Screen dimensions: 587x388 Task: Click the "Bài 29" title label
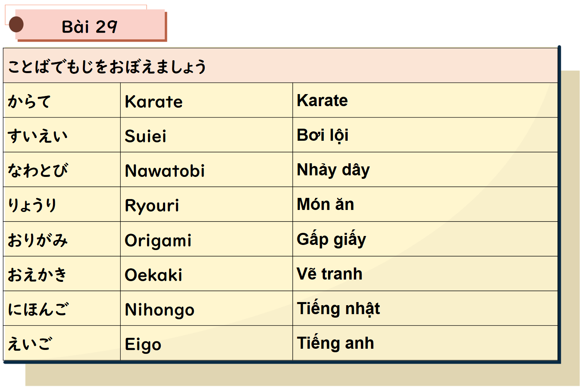tap(90, 27)
